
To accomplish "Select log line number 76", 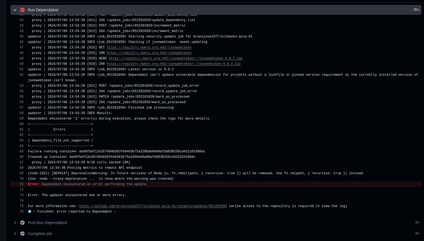I will [22, 211].
